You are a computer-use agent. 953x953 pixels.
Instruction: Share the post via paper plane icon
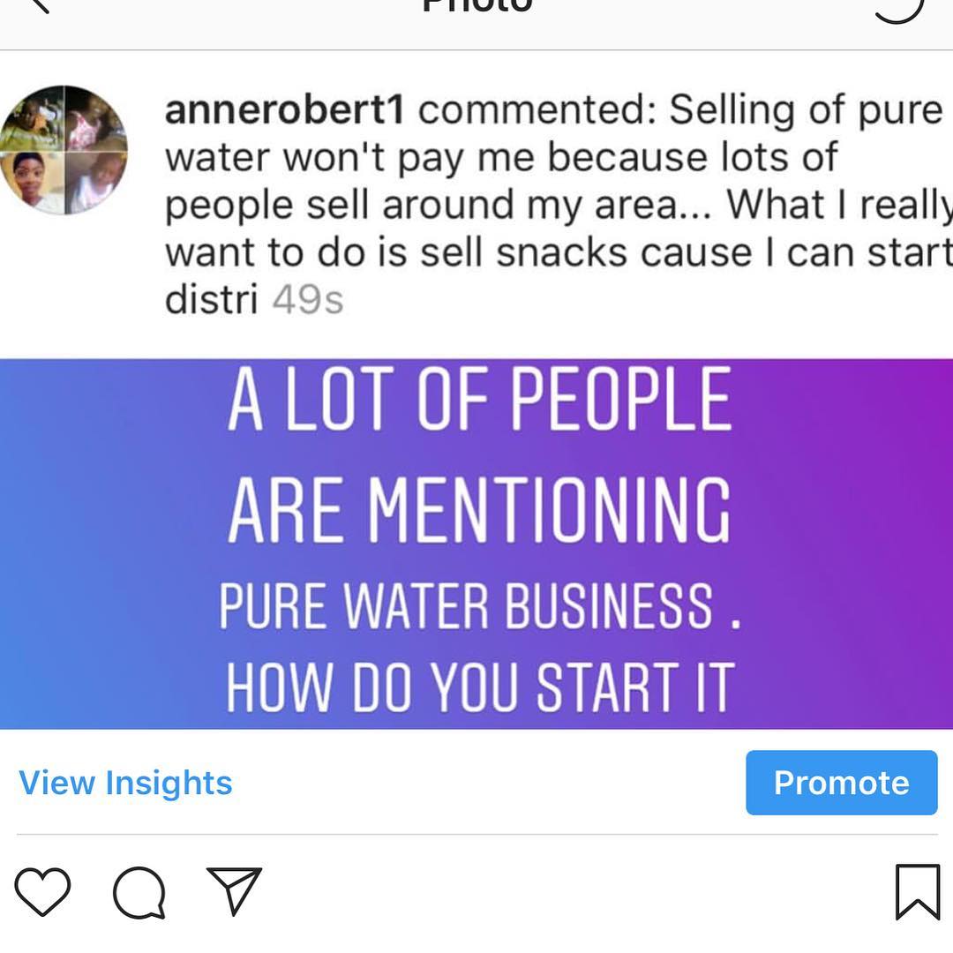[x=234, y=889]
